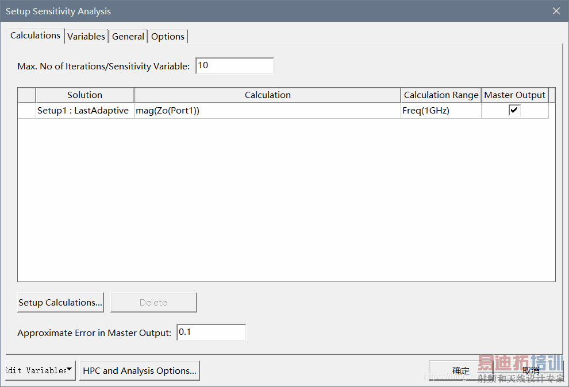Click the Master Output column header
The width and height of the screenshot is (569, 387).
point(514,95)
